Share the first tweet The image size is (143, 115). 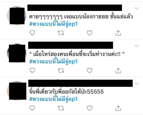point(118,33)
